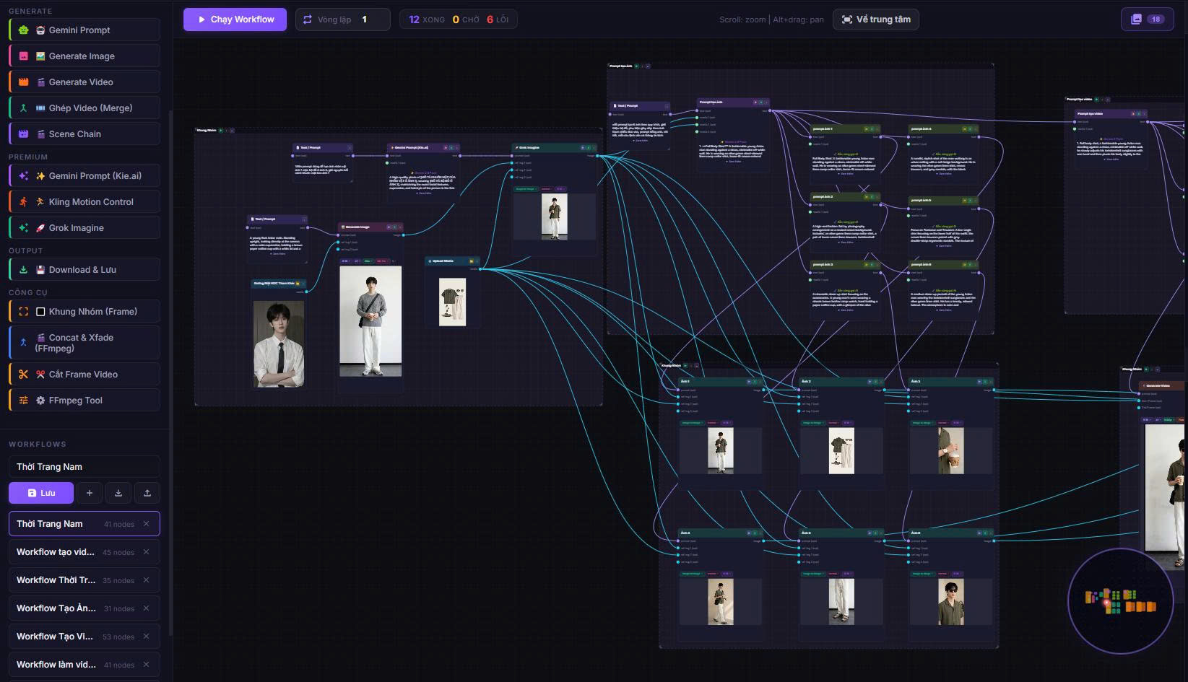Choose the Scene Chain node
The height and width of the screenshot is (682, 1188).
pos(84,134)
